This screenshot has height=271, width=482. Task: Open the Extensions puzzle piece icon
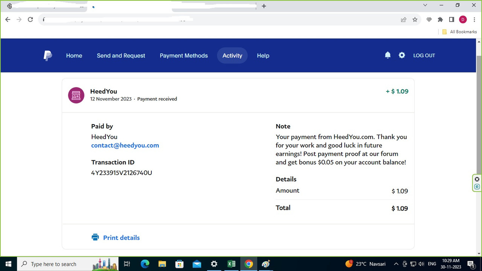point(440,20)
